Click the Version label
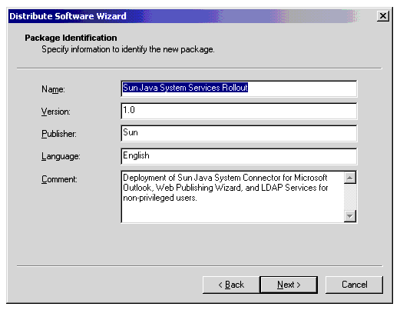The height and width of the screenshot is (310, 400). 56,112
